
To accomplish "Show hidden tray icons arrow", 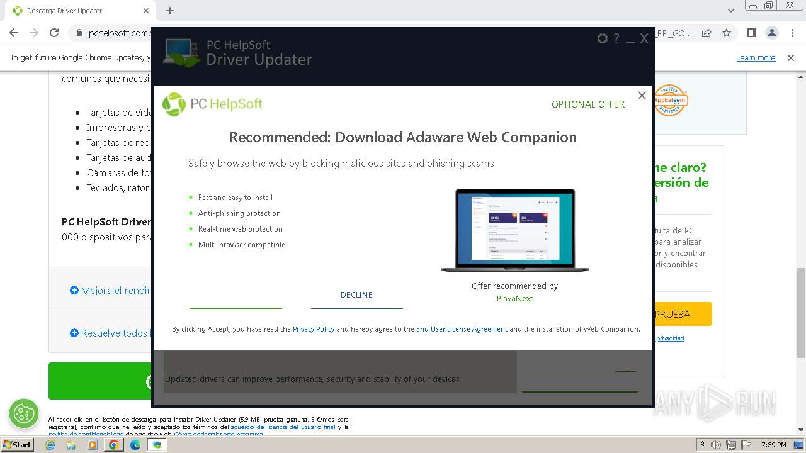I will coord(702,445).
